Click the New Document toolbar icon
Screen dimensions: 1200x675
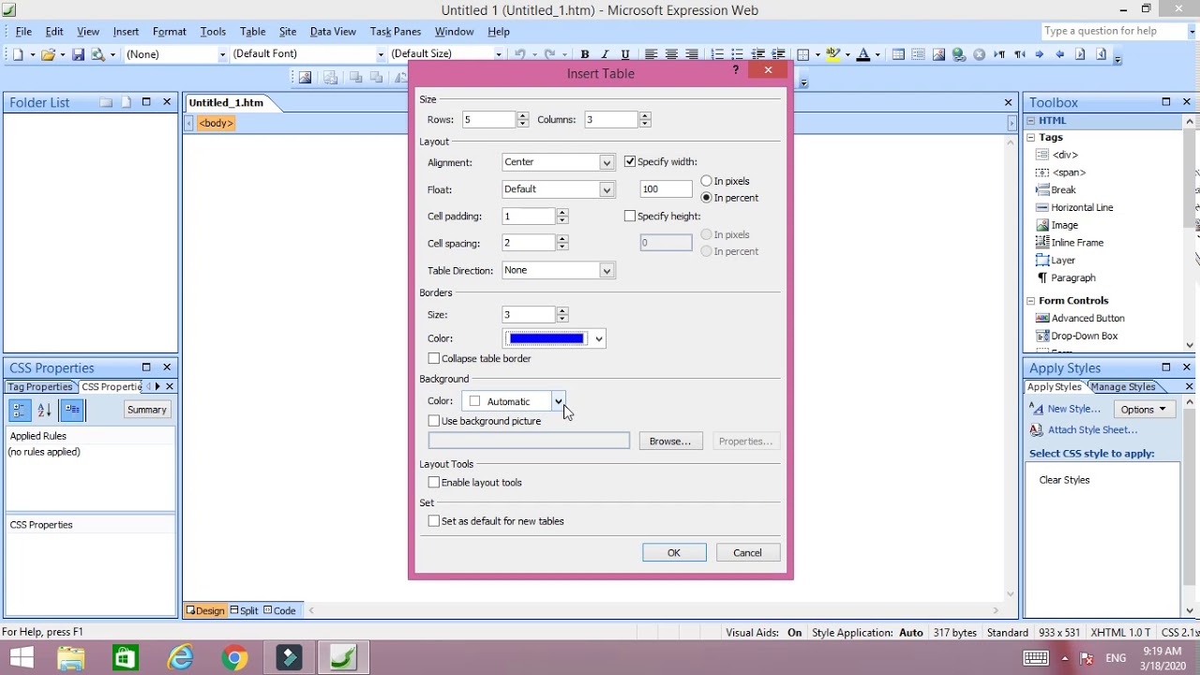pyautogui.click(x=18, y=54)
